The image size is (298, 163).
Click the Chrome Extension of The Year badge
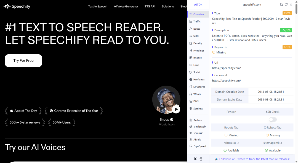[74, 111]
